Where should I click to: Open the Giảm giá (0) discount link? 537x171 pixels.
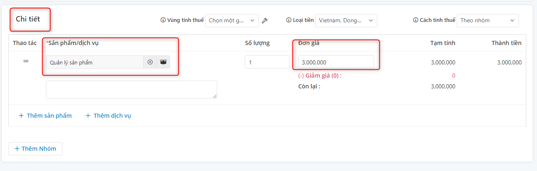click(x=320, y=76)
